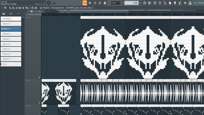Screen dimensions: 204x115
Task: Click the project pages icon
Action: point(170,3)
